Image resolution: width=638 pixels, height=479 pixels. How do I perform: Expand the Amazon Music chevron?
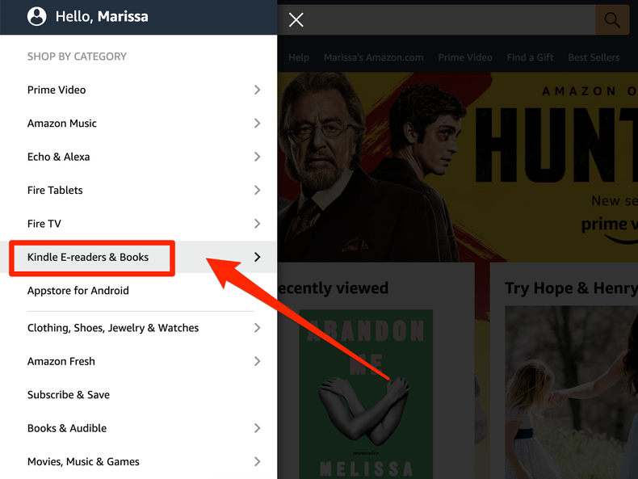(257, 124)
